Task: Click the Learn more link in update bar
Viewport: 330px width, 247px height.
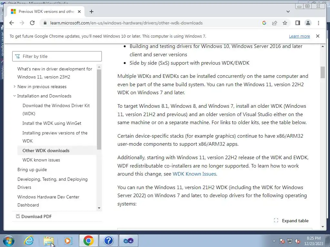Action: [x=299, y=36]
